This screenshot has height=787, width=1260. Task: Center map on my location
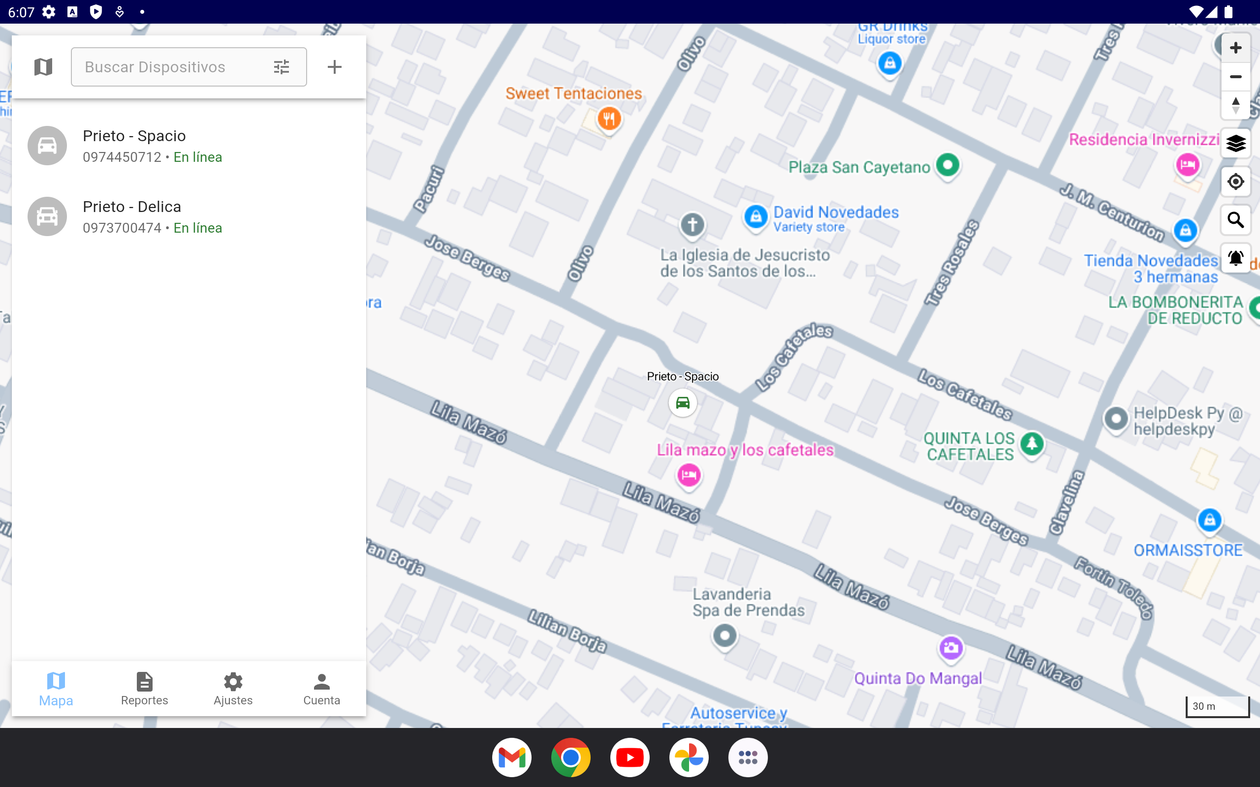tap(1235, 181)
